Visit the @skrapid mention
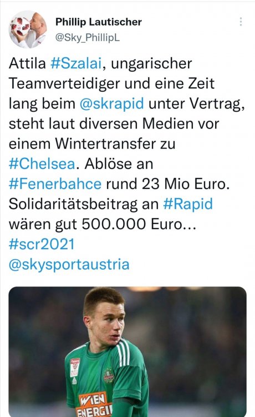Screen dimensions: 255x417 [112, 103]
